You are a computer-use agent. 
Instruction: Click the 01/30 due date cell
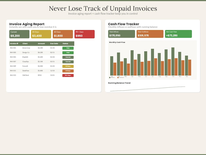[52, 48]
